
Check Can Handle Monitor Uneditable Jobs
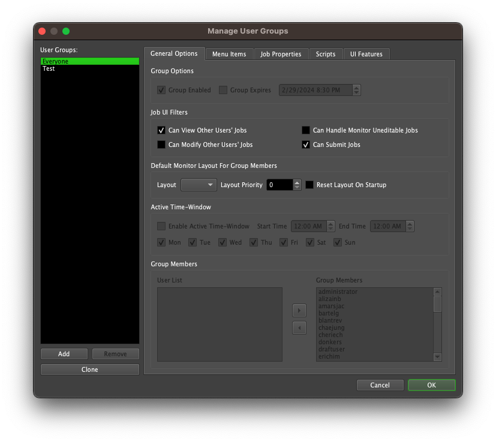pos(306,130)
